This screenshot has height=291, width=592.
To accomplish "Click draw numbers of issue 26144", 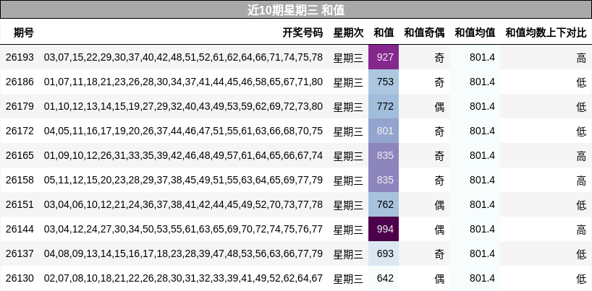I will coord(184,229).
